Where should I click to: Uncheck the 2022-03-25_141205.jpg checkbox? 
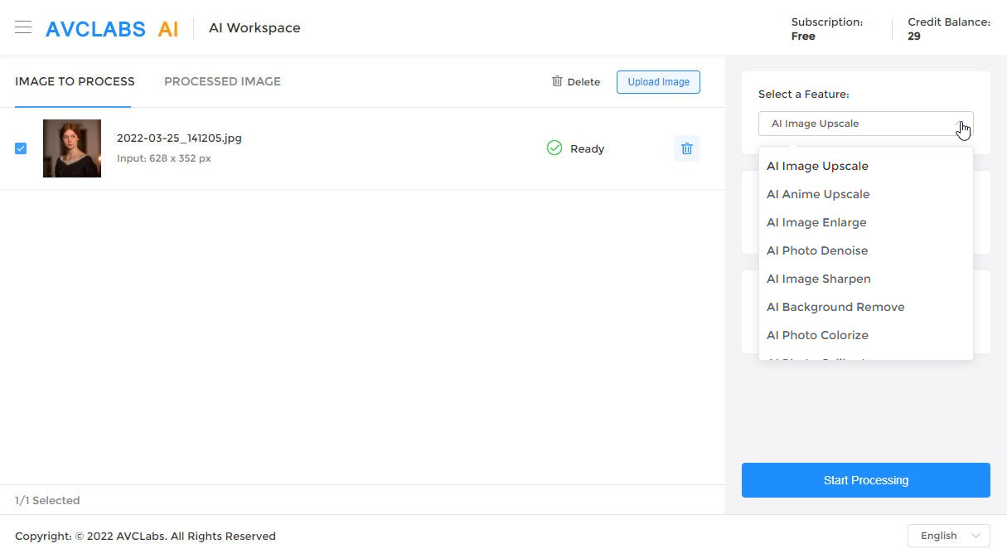click(21, 148)
